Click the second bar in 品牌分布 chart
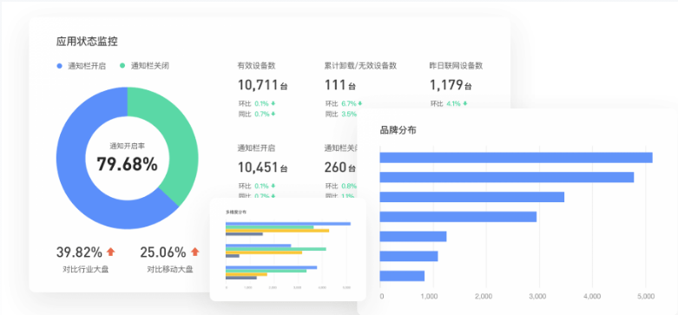 pyautogui.click(x=507, y=177)
